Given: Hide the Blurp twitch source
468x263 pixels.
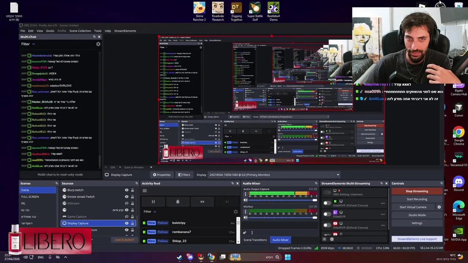Looking at the screenshot, I should coord(127,190).
